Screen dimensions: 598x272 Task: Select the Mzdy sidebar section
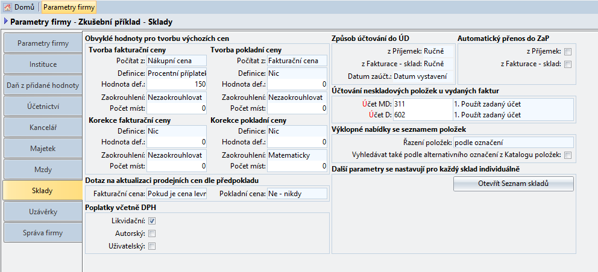[43, 169]
